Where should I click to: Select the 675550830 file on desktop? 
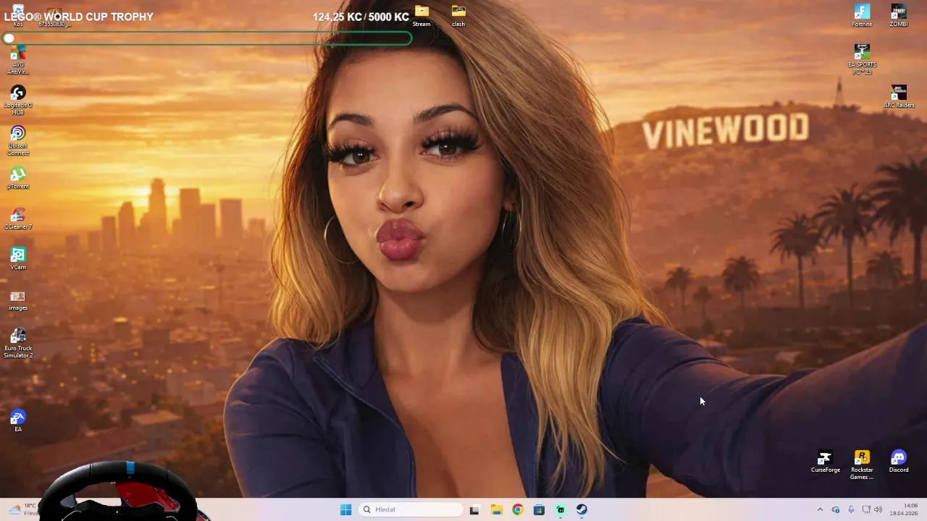point(54,16)
